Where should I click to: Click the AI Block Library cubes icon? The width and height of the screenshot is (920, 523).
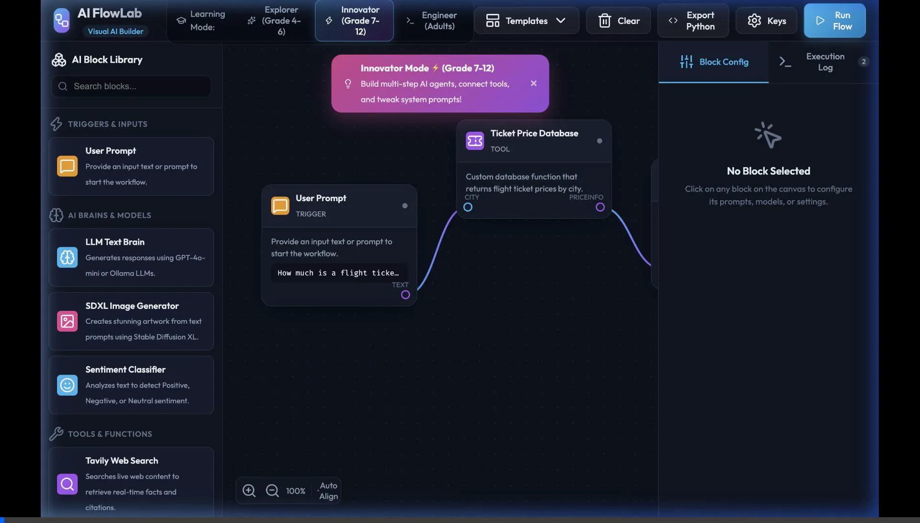point(59,60)
